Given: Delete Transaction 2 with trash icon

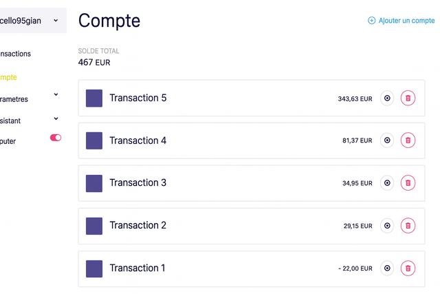Looking at the screenshot, I should coord(408,226).
